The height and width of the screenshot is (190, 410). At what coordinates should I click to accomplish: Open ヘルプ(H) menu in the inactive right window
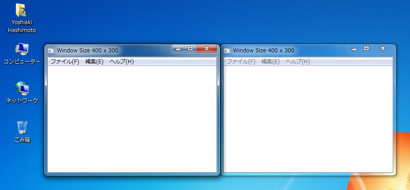point(298,62)
